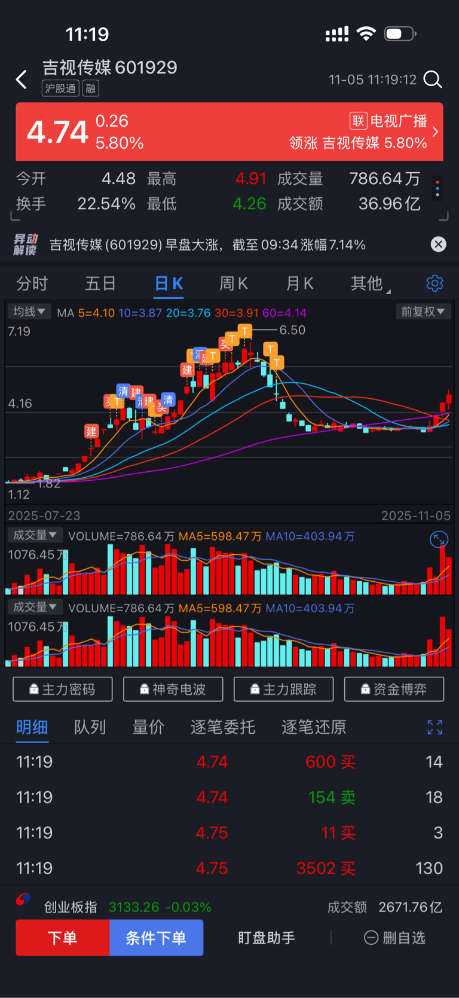Remove stock via 删自选 button
459x998 pixels.
[x=395, y=938]
